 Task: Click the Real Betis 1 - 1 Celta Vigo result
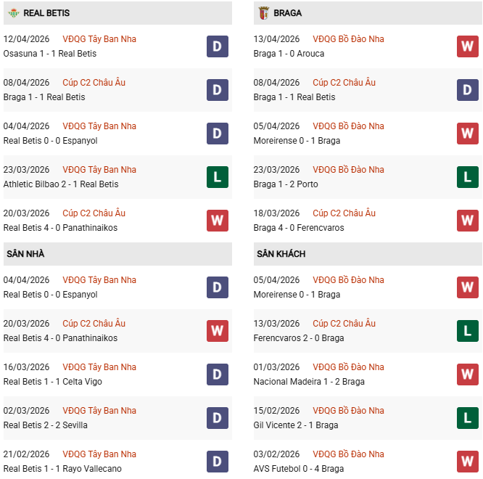point(52,382)
